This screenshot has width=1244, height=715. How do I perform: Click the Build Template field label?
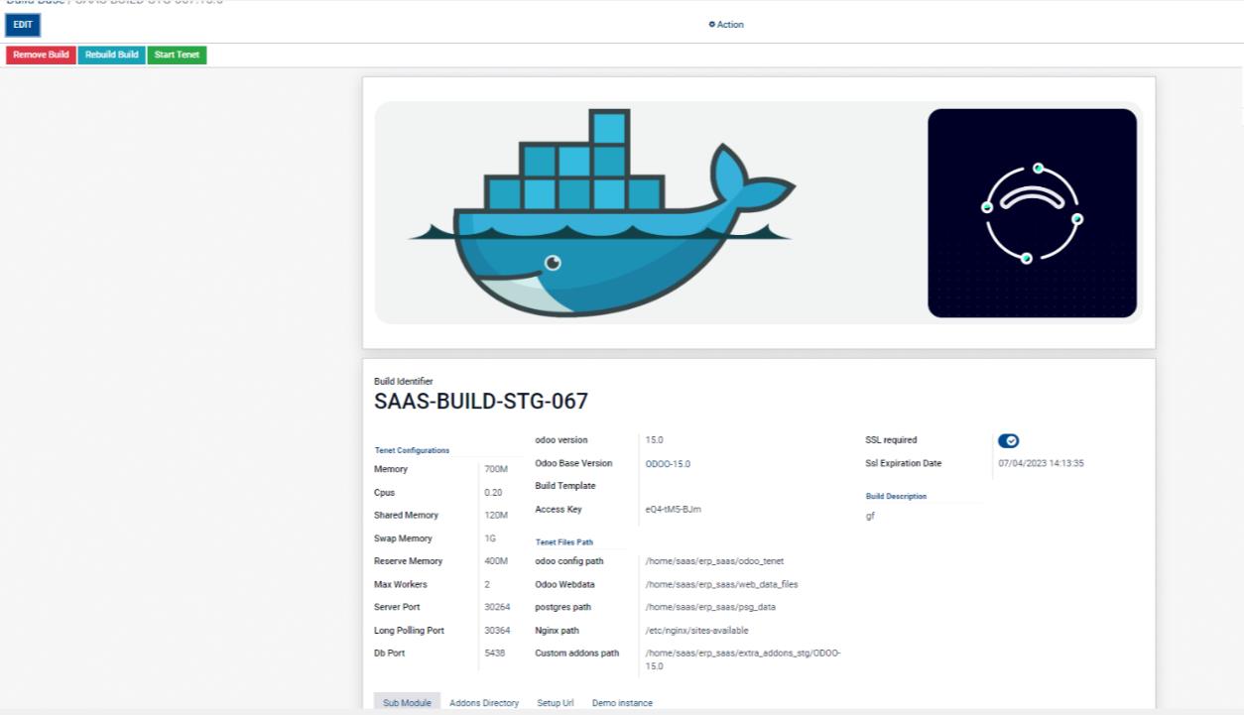(565, 486)
